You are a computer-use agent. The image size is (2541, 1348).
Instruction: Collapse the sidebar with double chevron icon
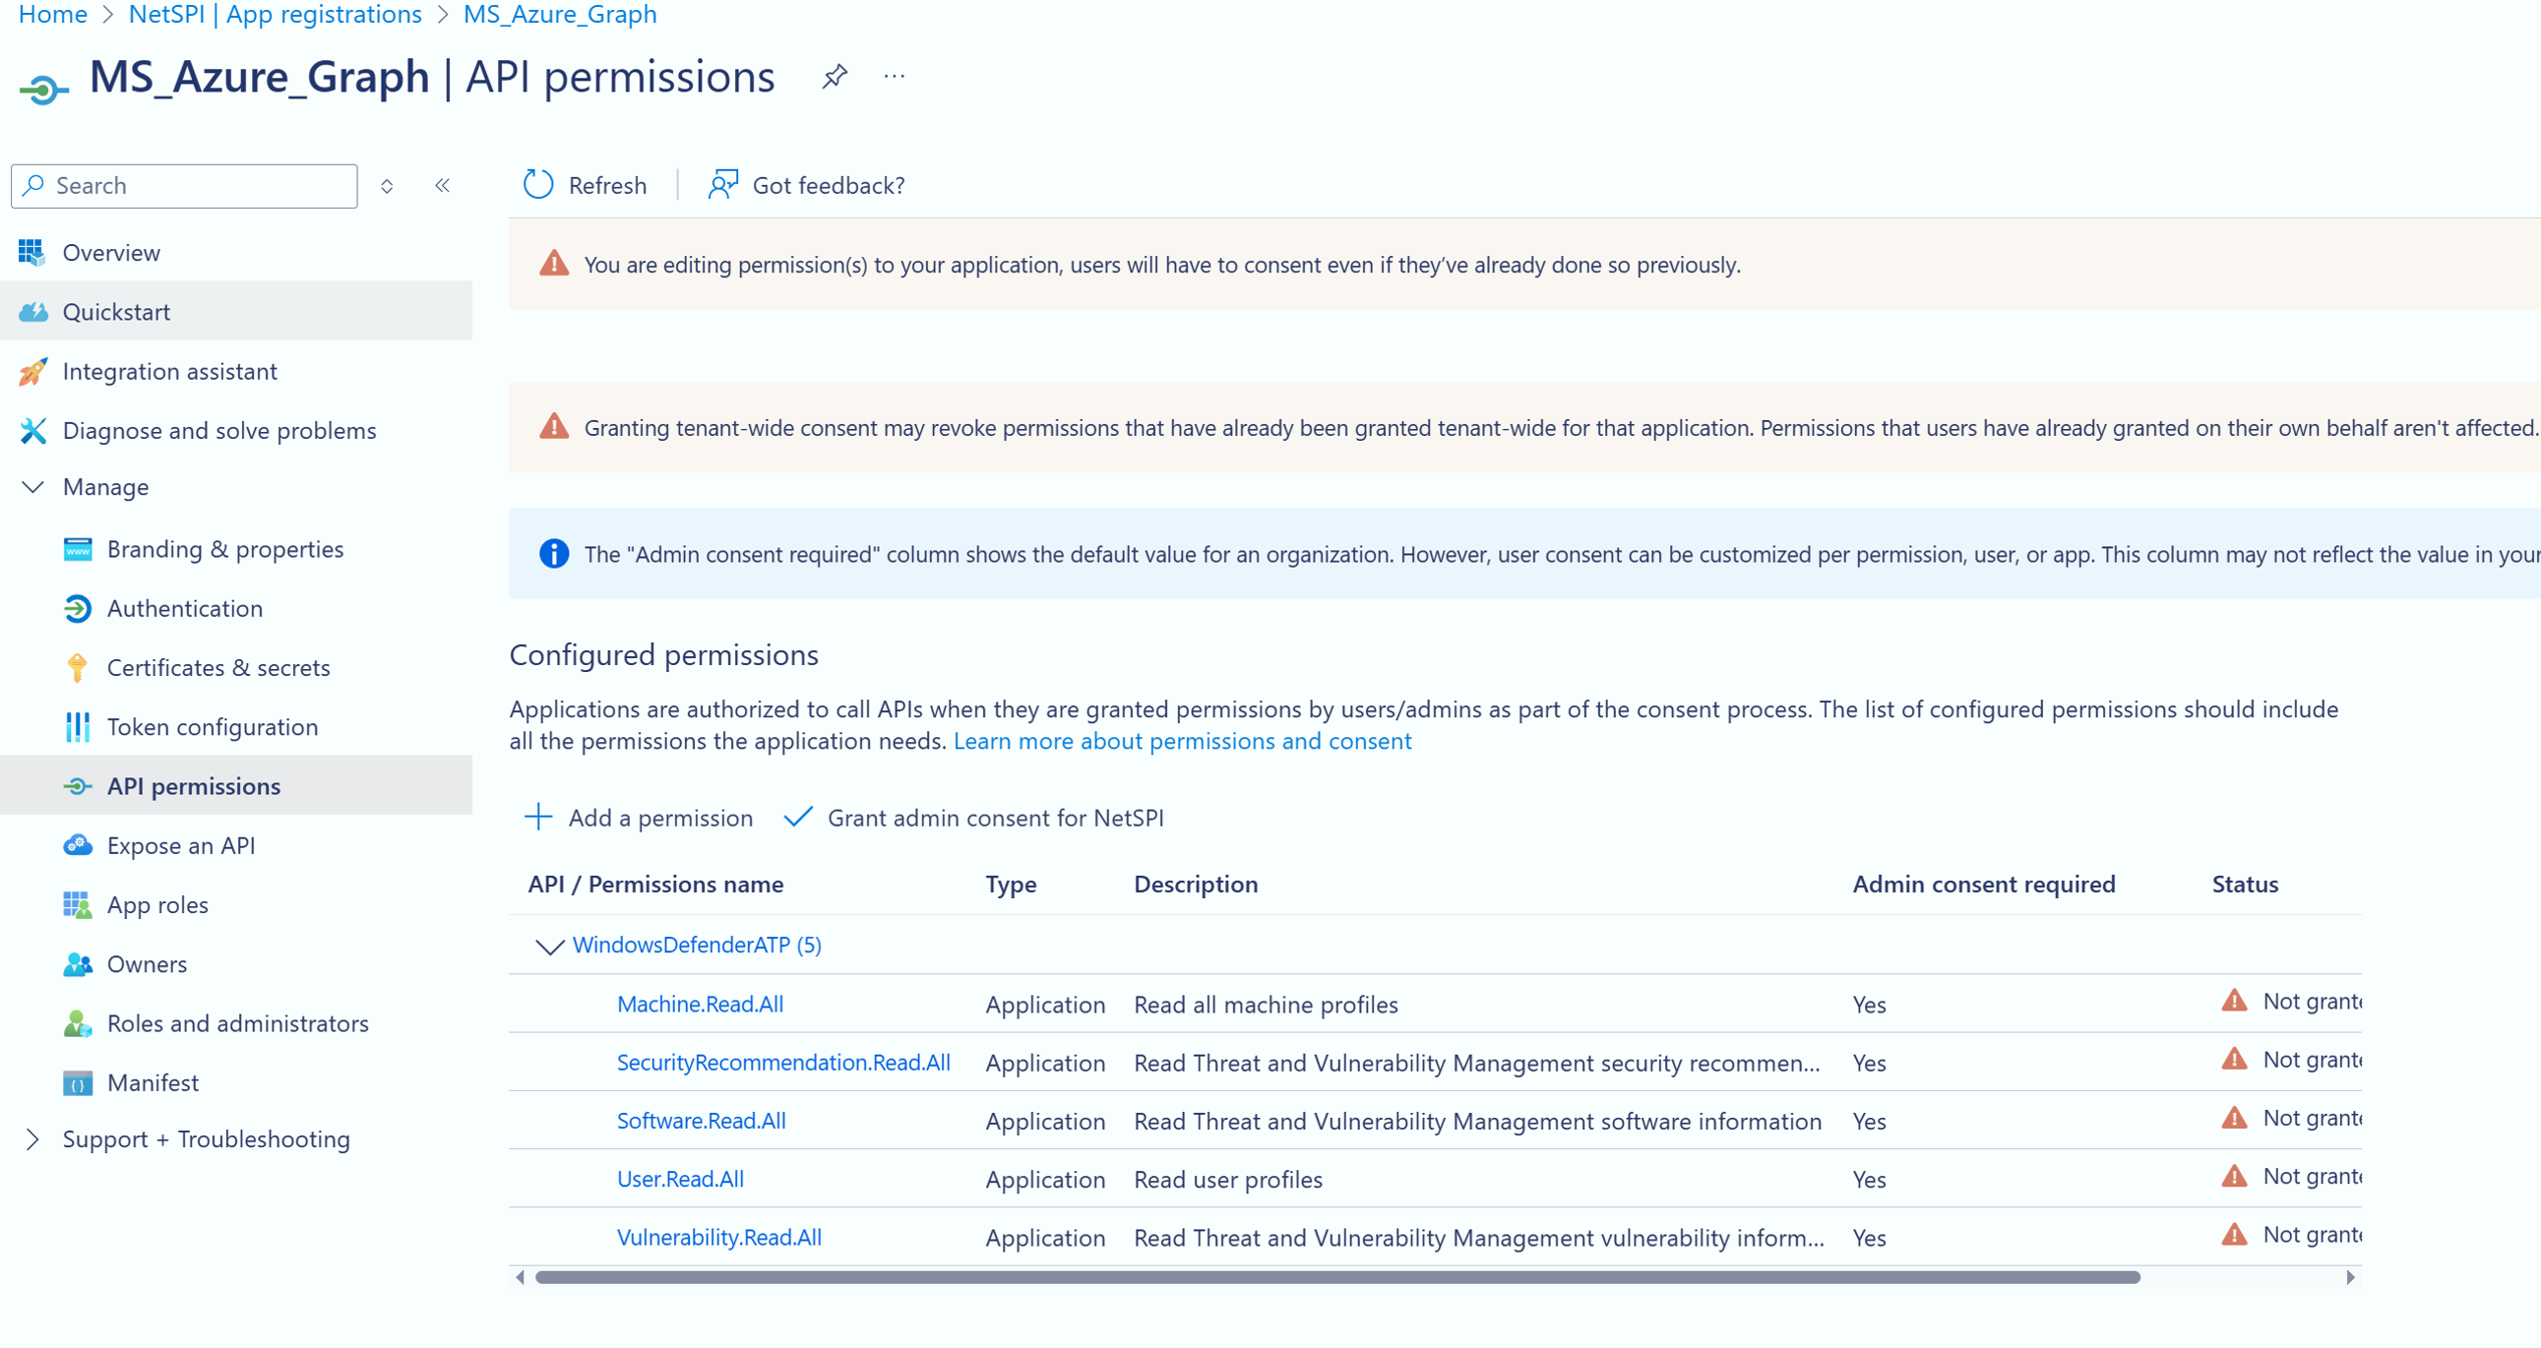click(443, 185)
